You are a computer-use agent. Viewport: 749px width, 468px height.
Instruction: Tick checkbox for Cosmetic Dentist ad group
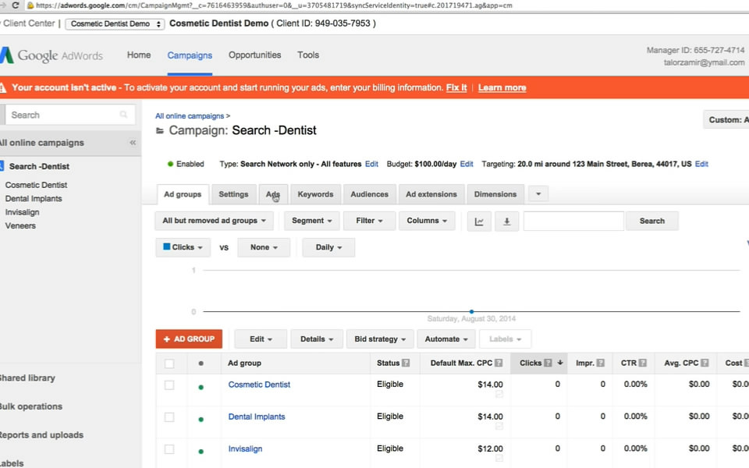pyautogui.click(x=169, y=385)
